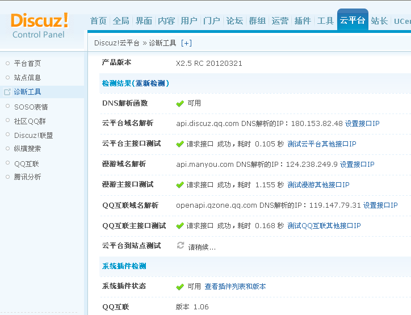Screen dimensions: 411x315
Task: Click the QQ互联域名解析 row label
Action: click(x=130, y=205)
